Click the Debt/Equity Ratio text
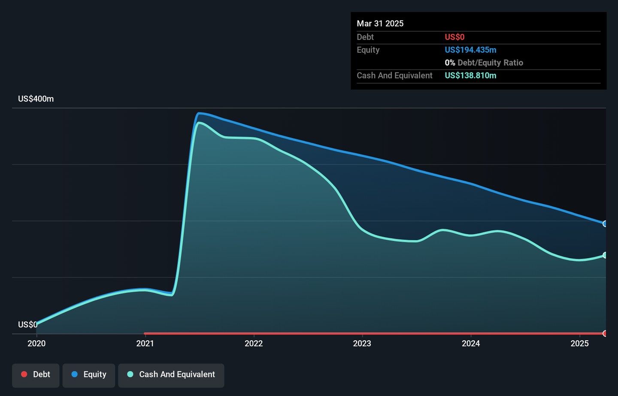This screenshot has height=396, width=618. point(490,63)
